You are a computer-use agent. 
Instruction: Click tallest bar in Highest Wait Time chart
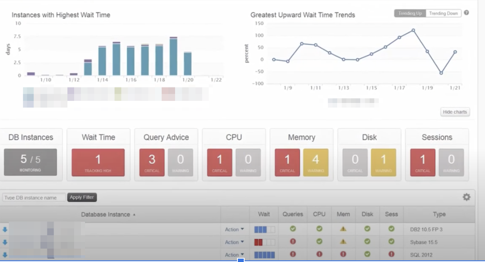coord(173,56)
